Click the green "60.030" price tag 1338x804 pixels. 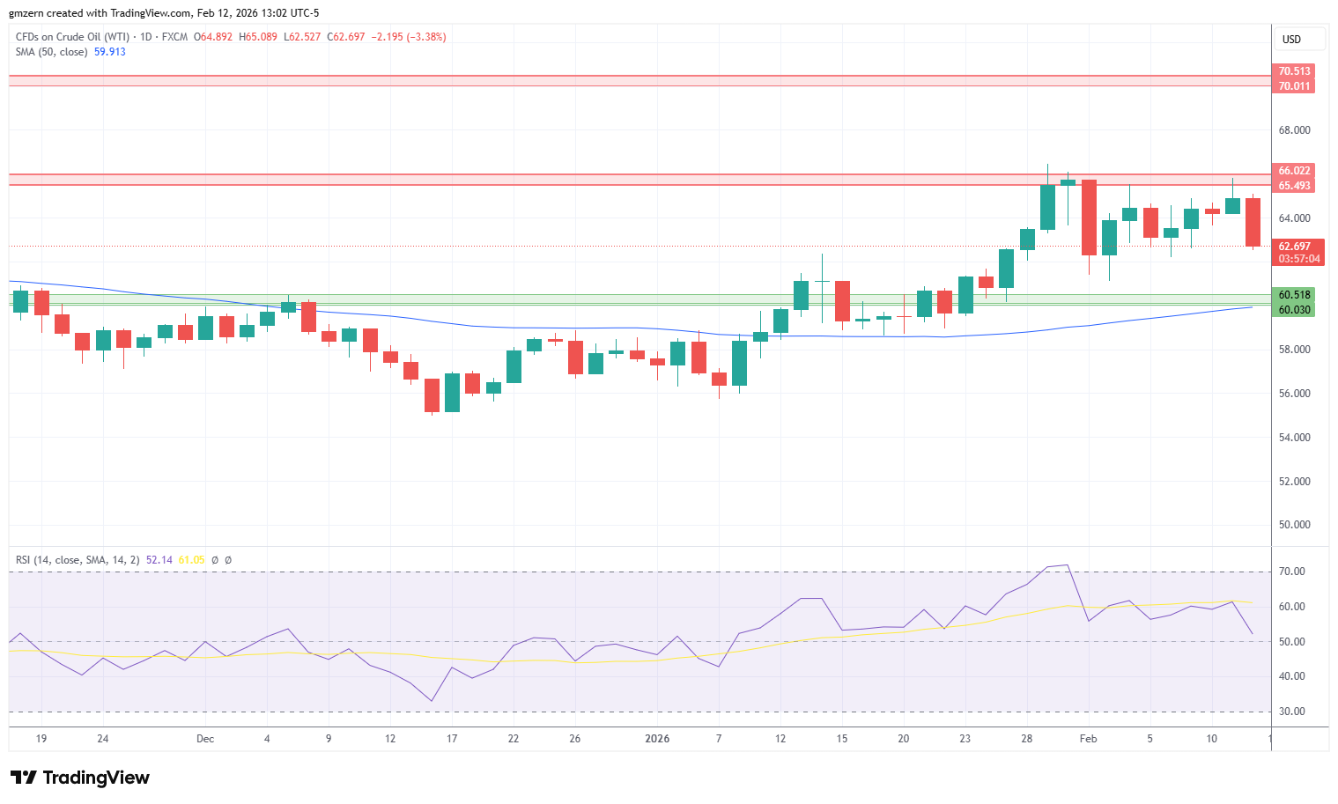point(1294,310)
